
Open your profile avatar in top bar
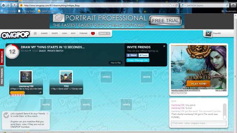(x=208, y=34)
